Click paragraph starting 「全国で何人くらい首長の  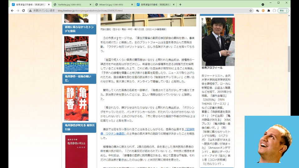tap(148, 71)
